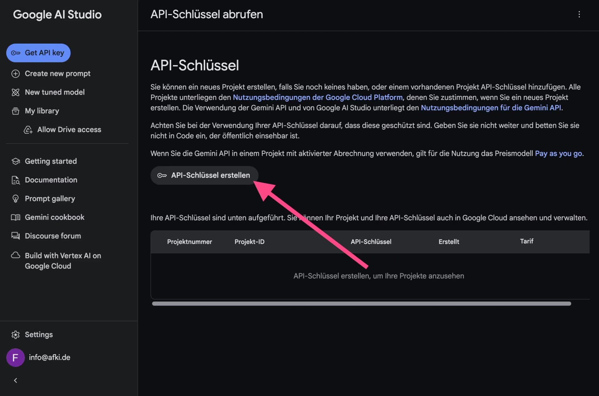Open the Gemini cookbook book icon
Image resolution: width=599 pixels, height=396 pixels.
[15, 217]
